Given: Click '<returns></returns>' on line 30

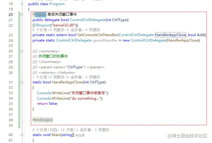Looking at the screenshot, I should click(57, 73).
